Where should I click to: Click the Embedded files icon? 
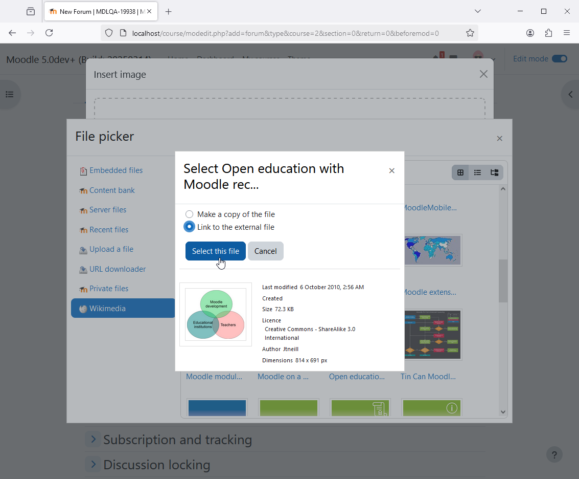coord(83,171)
